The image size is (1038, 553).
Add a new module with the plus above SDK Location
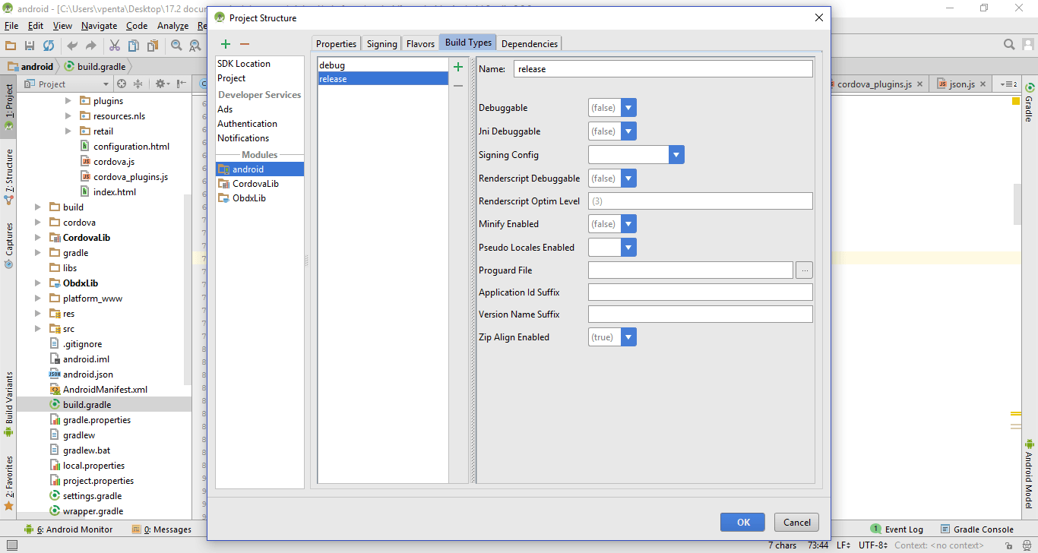(x=226, y=45)
